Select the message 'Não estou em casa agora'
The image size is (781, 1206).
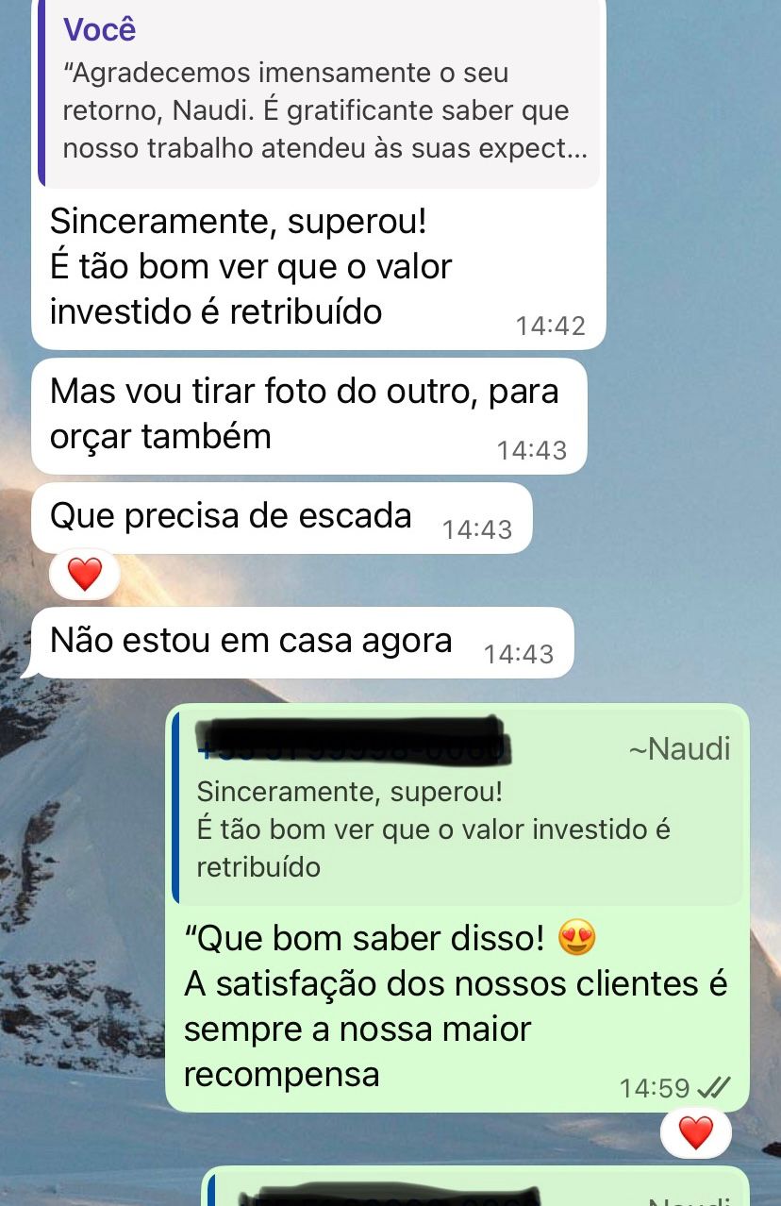point(302,643)
